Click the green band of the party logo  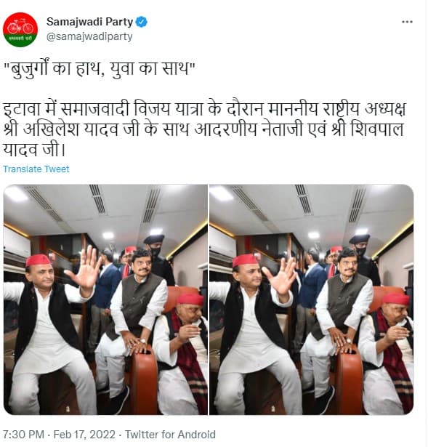pyautogui.click(x=20, y=39)
